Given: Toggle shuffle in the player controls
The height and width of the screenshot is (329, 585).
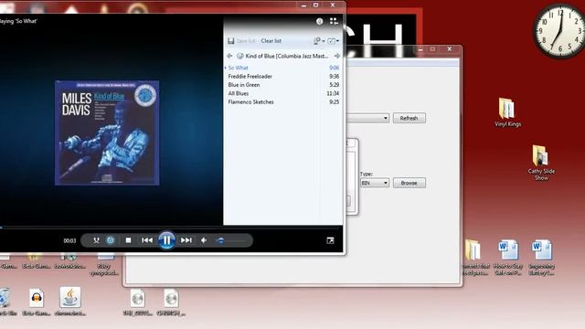Looking at the screenshot, I should tap(96, 240).
